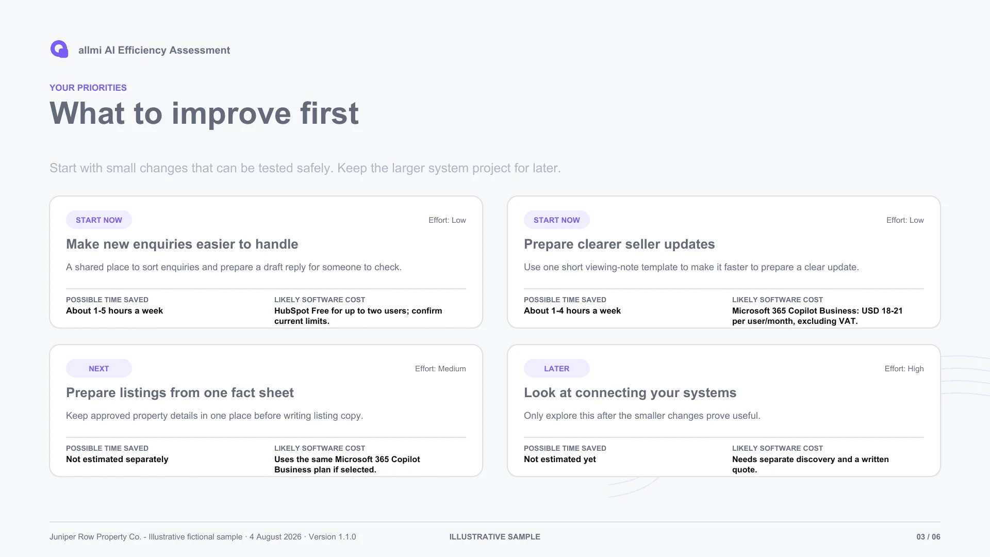Open the 'Make new enquiries easier to handle' heading
The image size is (990, 557).
tap(182, 244)
